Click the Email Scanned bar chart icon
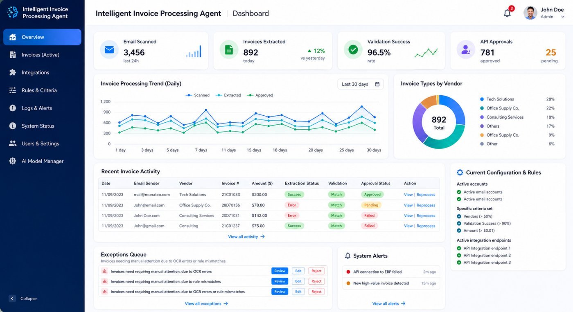The image size is (573, 312). tap(194, 52)
